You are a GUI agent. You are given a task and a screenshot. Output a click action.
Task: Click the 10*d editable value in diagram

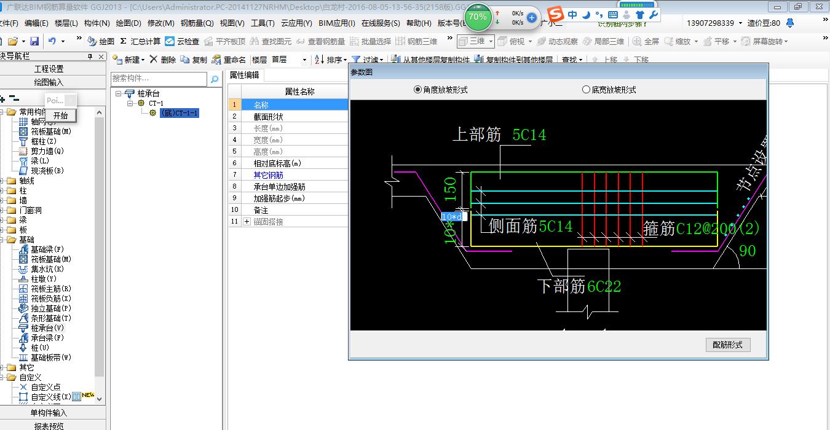pos(454,216)
